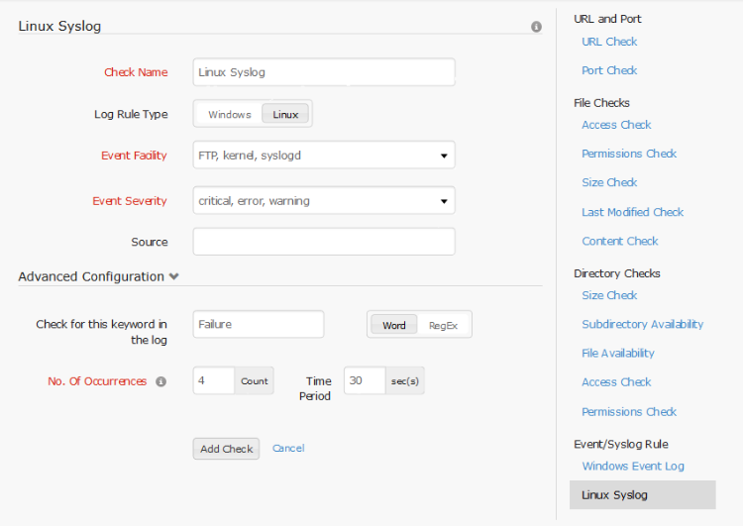Click the Time Period seconds field
Viewport: 743px width, 526px height.
pos(364,381)
